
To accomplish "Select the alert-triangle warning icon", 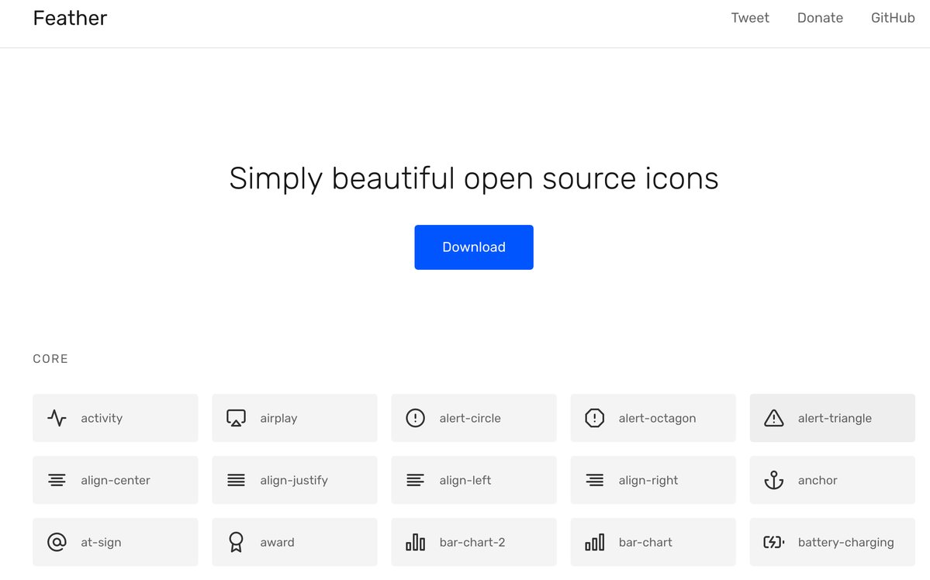I will [774, 418].
